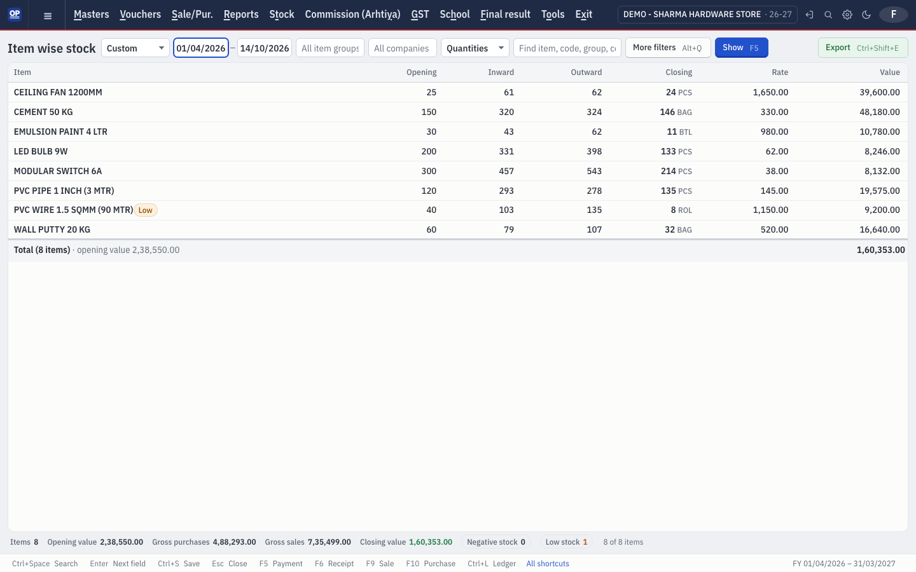The width and height of the screenshot is (916, 572).
Task: Open settings gear icon
Action: (847, 15)
